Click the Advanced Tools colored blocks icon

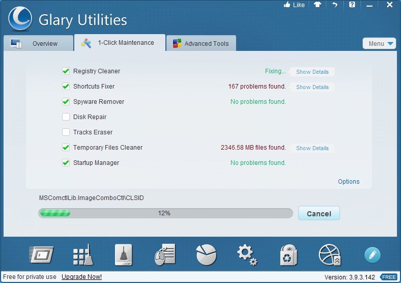pyautogui.click(x=177, y=43)
